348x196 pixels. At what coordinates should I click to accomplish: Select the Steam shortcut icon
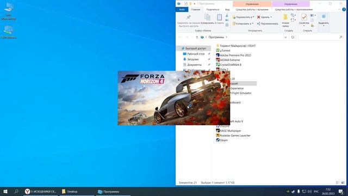[x=217, y=140]
